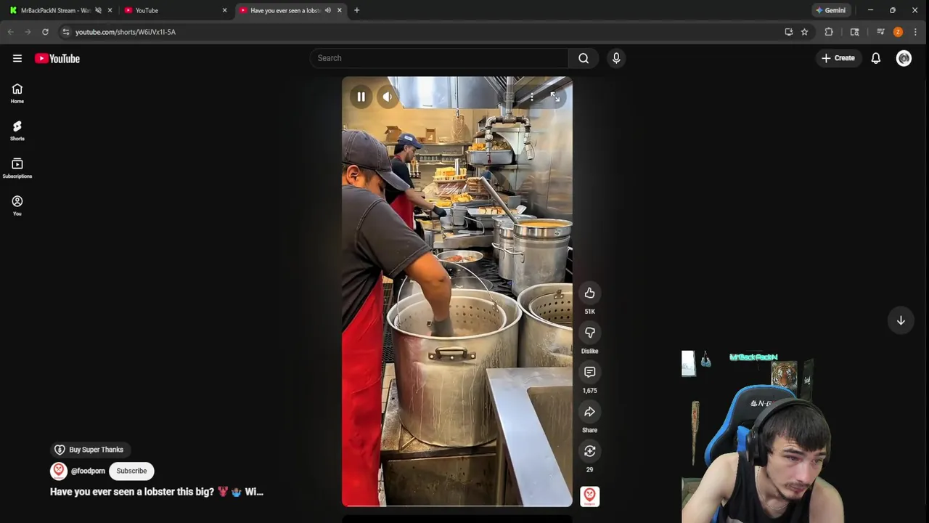
Task: Open media controls icon
Action: click(880, 32)
